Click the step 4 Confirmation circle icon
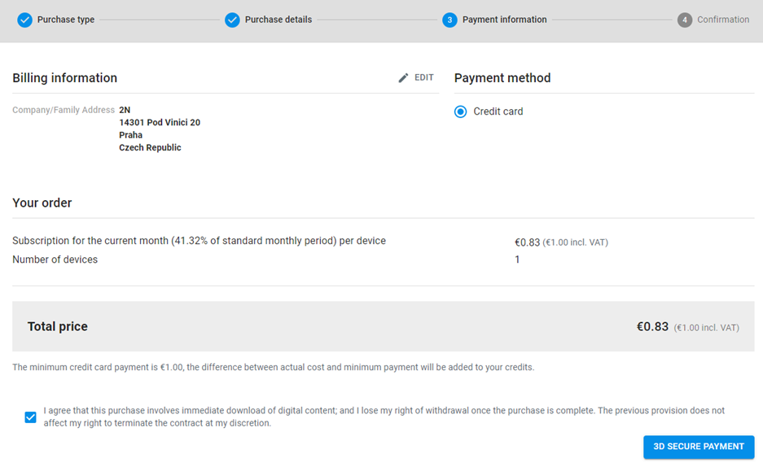 (x=685, y=20)
